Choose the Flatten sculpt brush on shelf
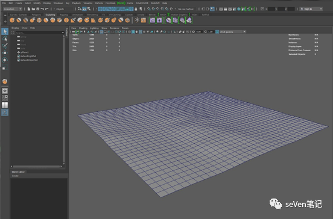 46,20
